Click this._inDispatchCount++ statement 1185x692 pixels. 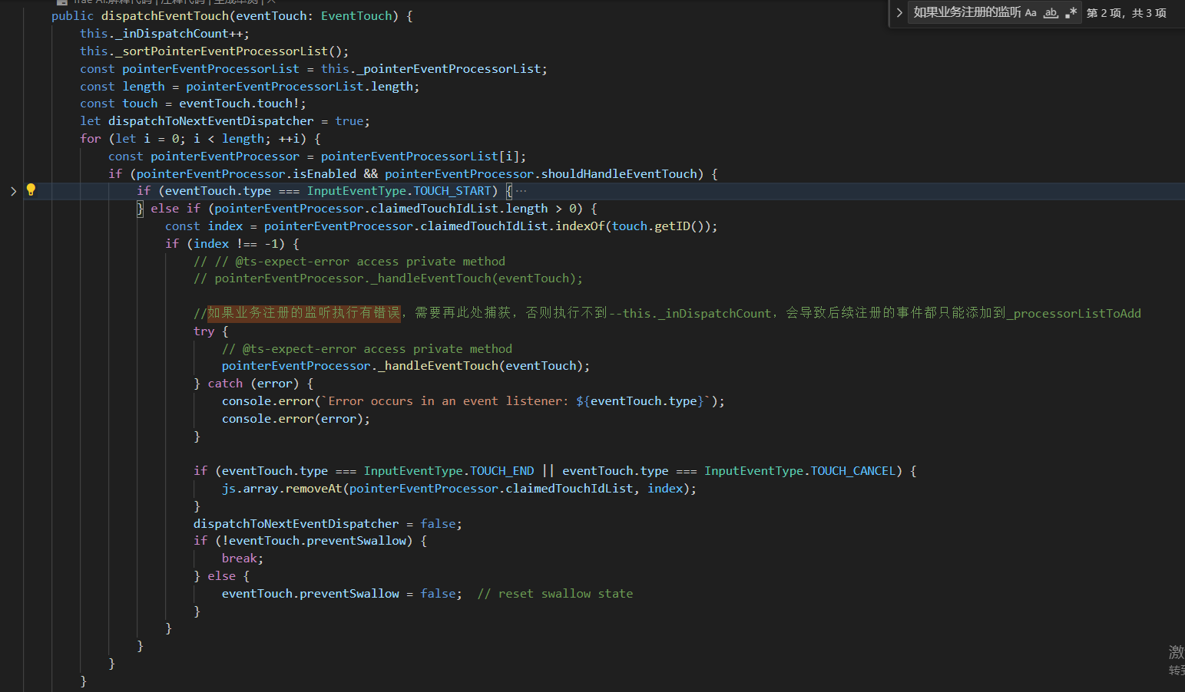tap(164, 34)
